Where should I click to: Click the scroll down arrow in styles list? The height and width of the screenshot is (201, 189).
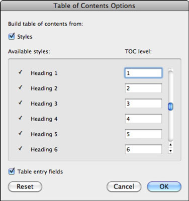point(170,151)
